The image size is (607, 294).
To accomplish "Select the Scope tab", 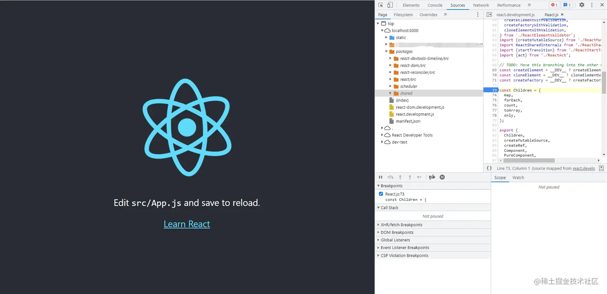I will [500, 178].
